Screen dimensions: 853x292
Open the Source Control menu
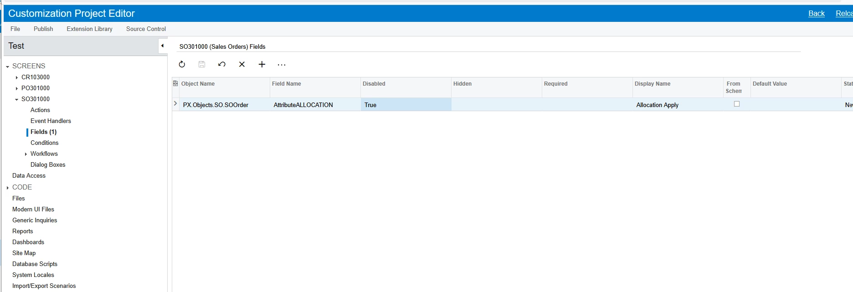[x=146, y=29]
